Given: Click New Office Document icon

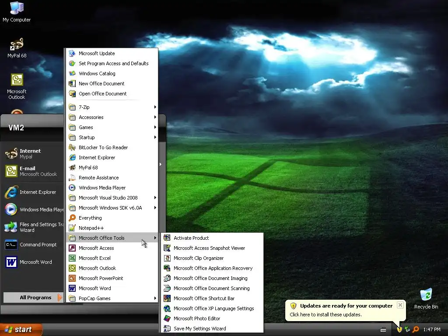Looking at the screenshot, I should click(72, 84).
